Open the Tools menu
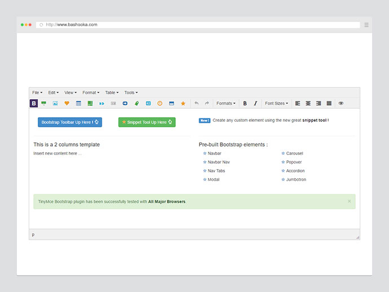Viewport: 389px width, 292px height. click(131, 92)
